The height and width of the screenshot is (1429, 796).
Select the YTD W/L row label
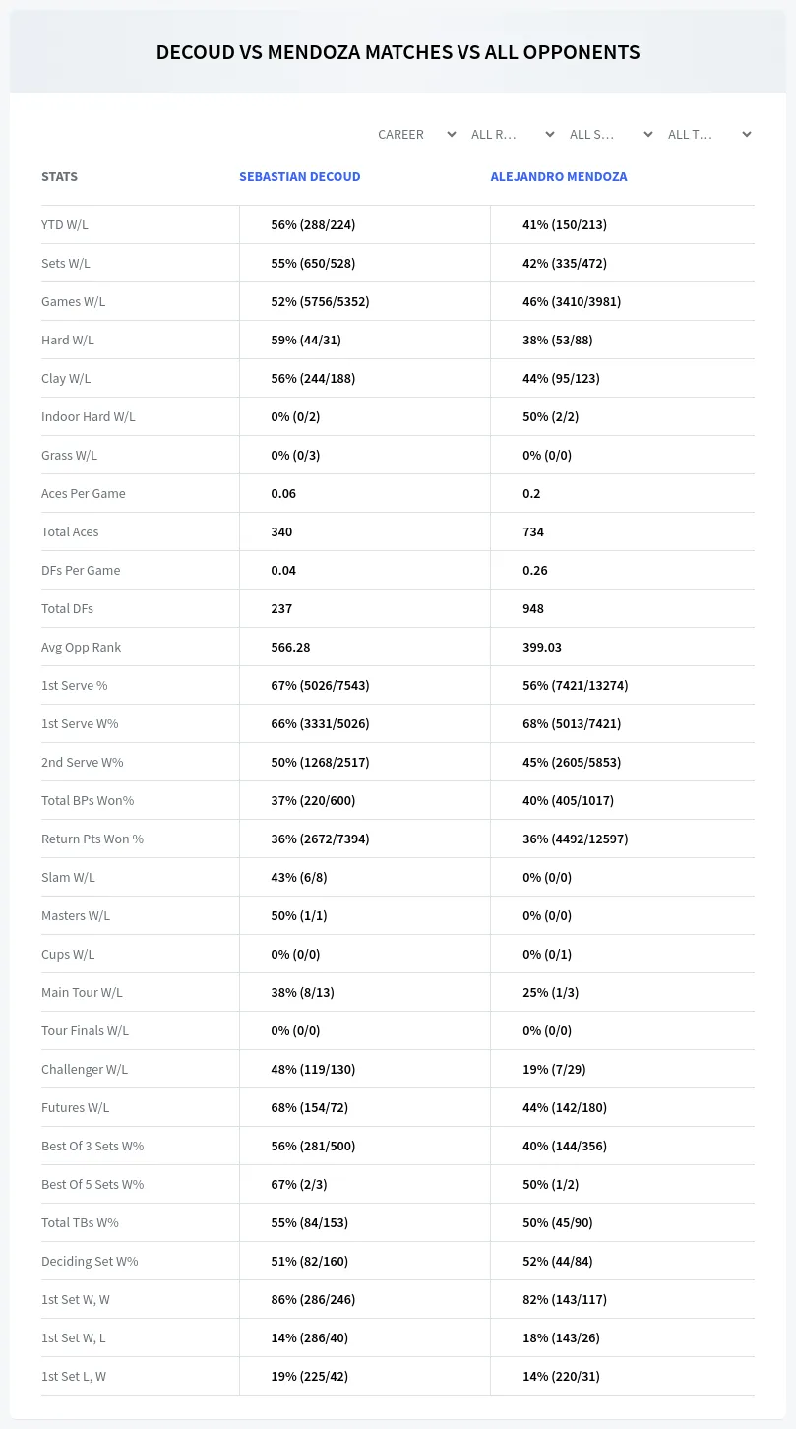point(65,224)
